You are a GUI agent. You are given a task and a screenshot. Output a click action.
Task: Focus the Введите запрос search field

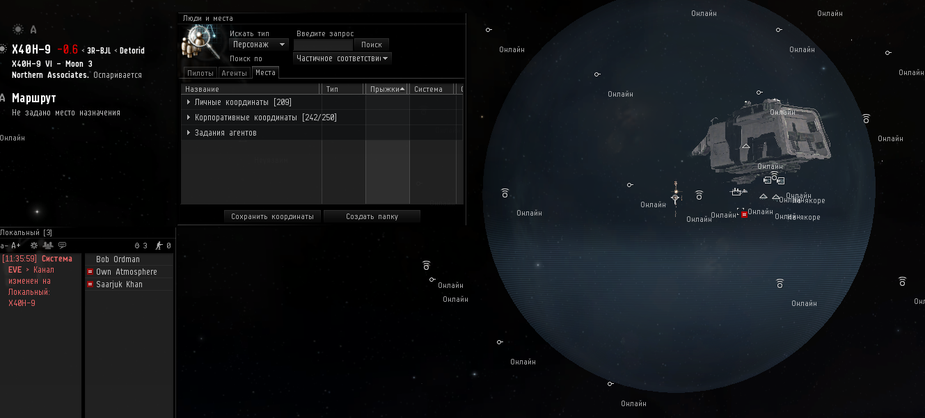pos(323,45)
